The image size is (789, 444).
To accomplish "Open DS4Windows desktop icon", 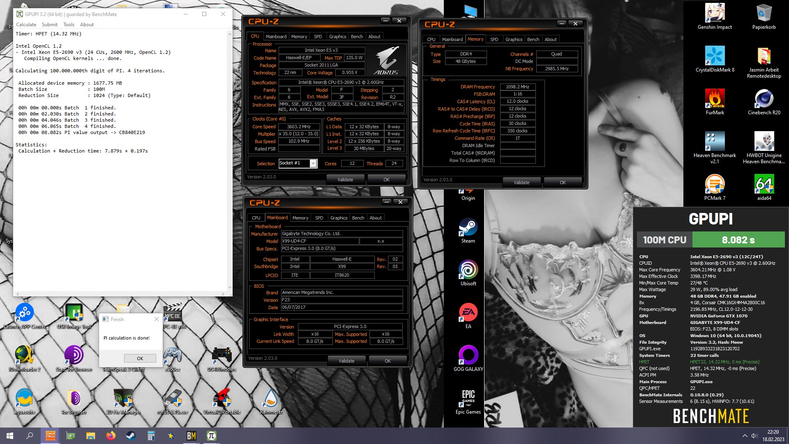I will point(221,358).
